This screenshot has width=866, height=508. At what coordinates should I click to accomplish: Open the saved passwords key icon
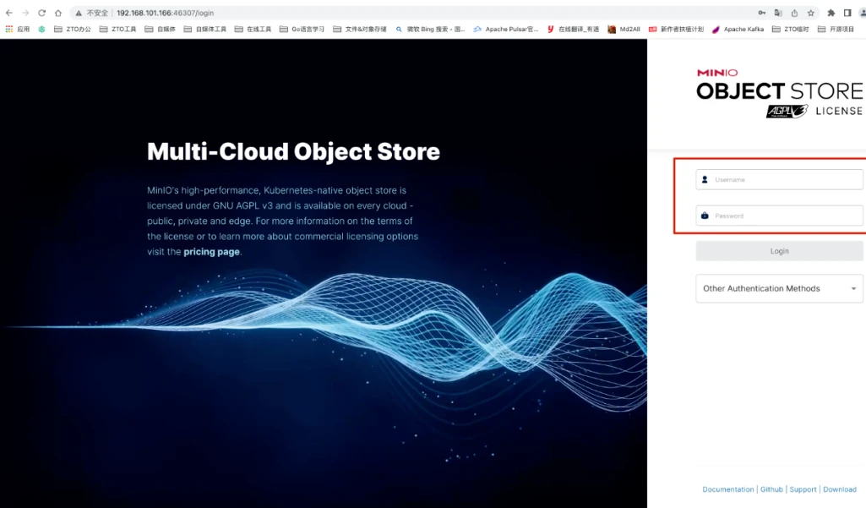click(761, 13)
